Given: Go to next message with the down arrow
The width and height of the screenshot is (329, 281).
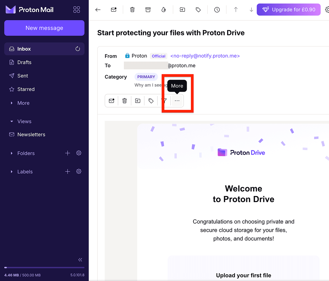Looking at the screenshot, I should click(x=251, y=10).
